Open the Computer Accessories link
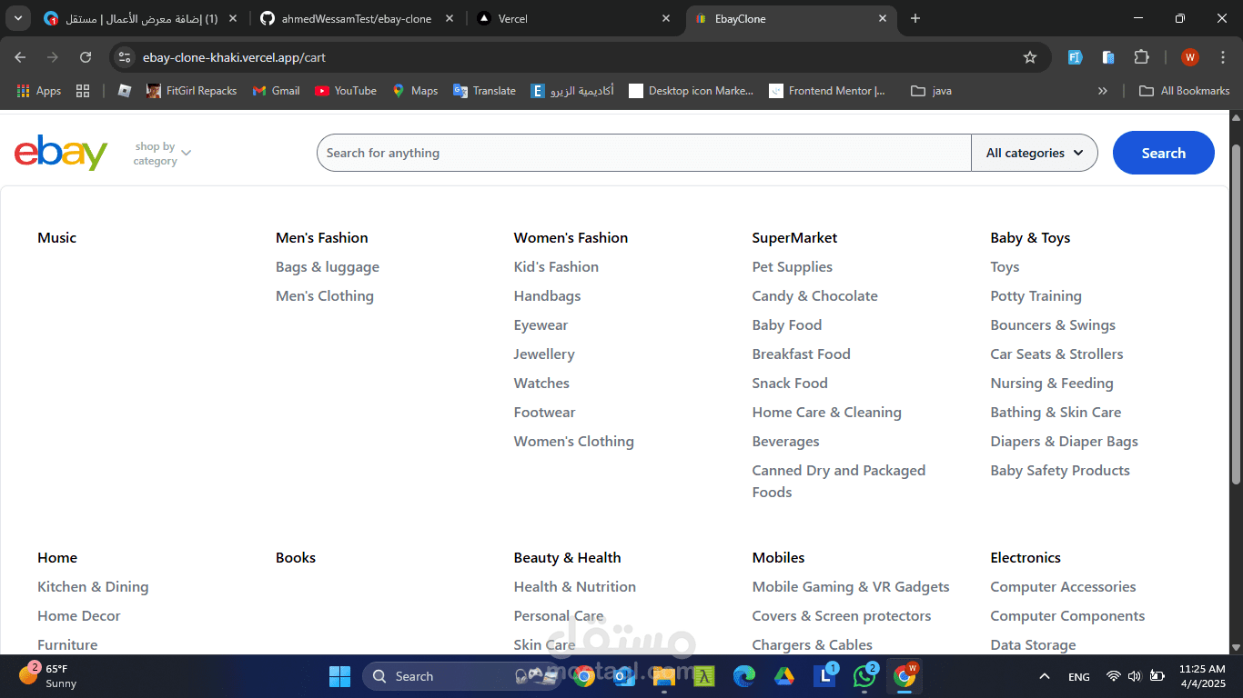Viewport: 1243px width, 698px height. (x=1063, y=587)
